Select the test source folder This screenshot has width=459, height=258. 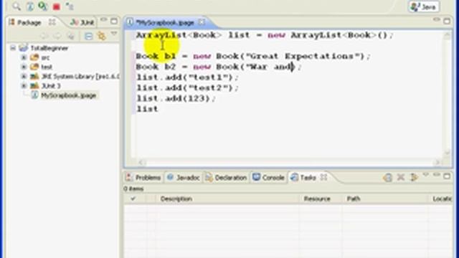tap(47, 67)
